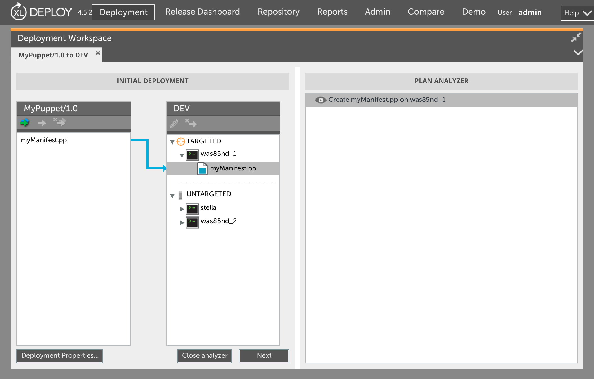Click the remove deployed icon in DEV panel
Image resolution: width=594 pixels, height=379 pixels.
tap(191, 123)
